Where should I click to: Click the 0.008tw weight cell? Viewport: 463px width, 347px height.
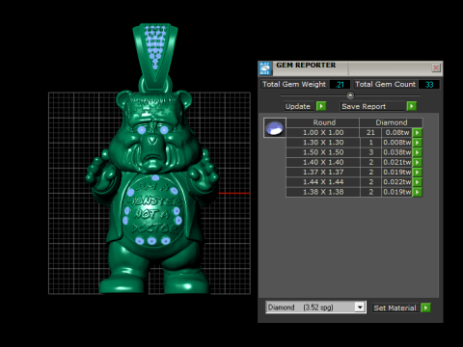(396, 143)
